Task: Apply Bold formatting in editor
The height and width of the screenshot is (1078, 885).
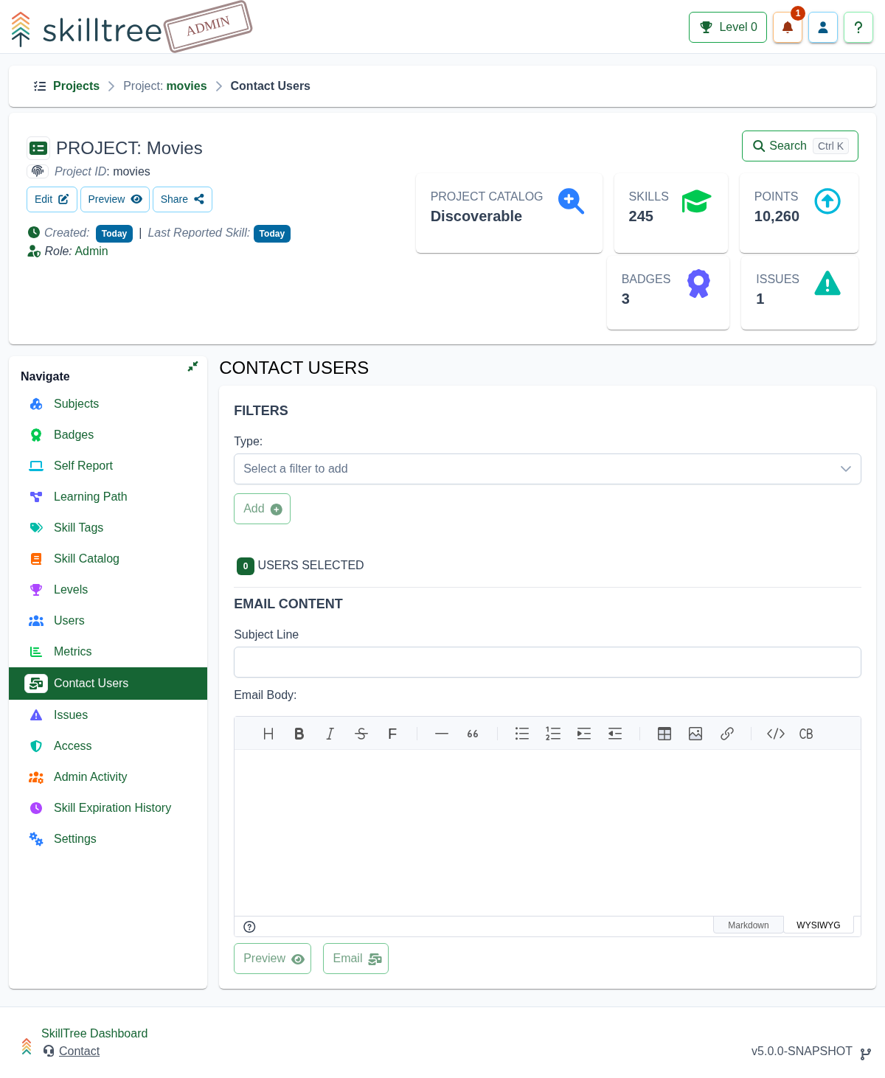Action: pos(299,734)
